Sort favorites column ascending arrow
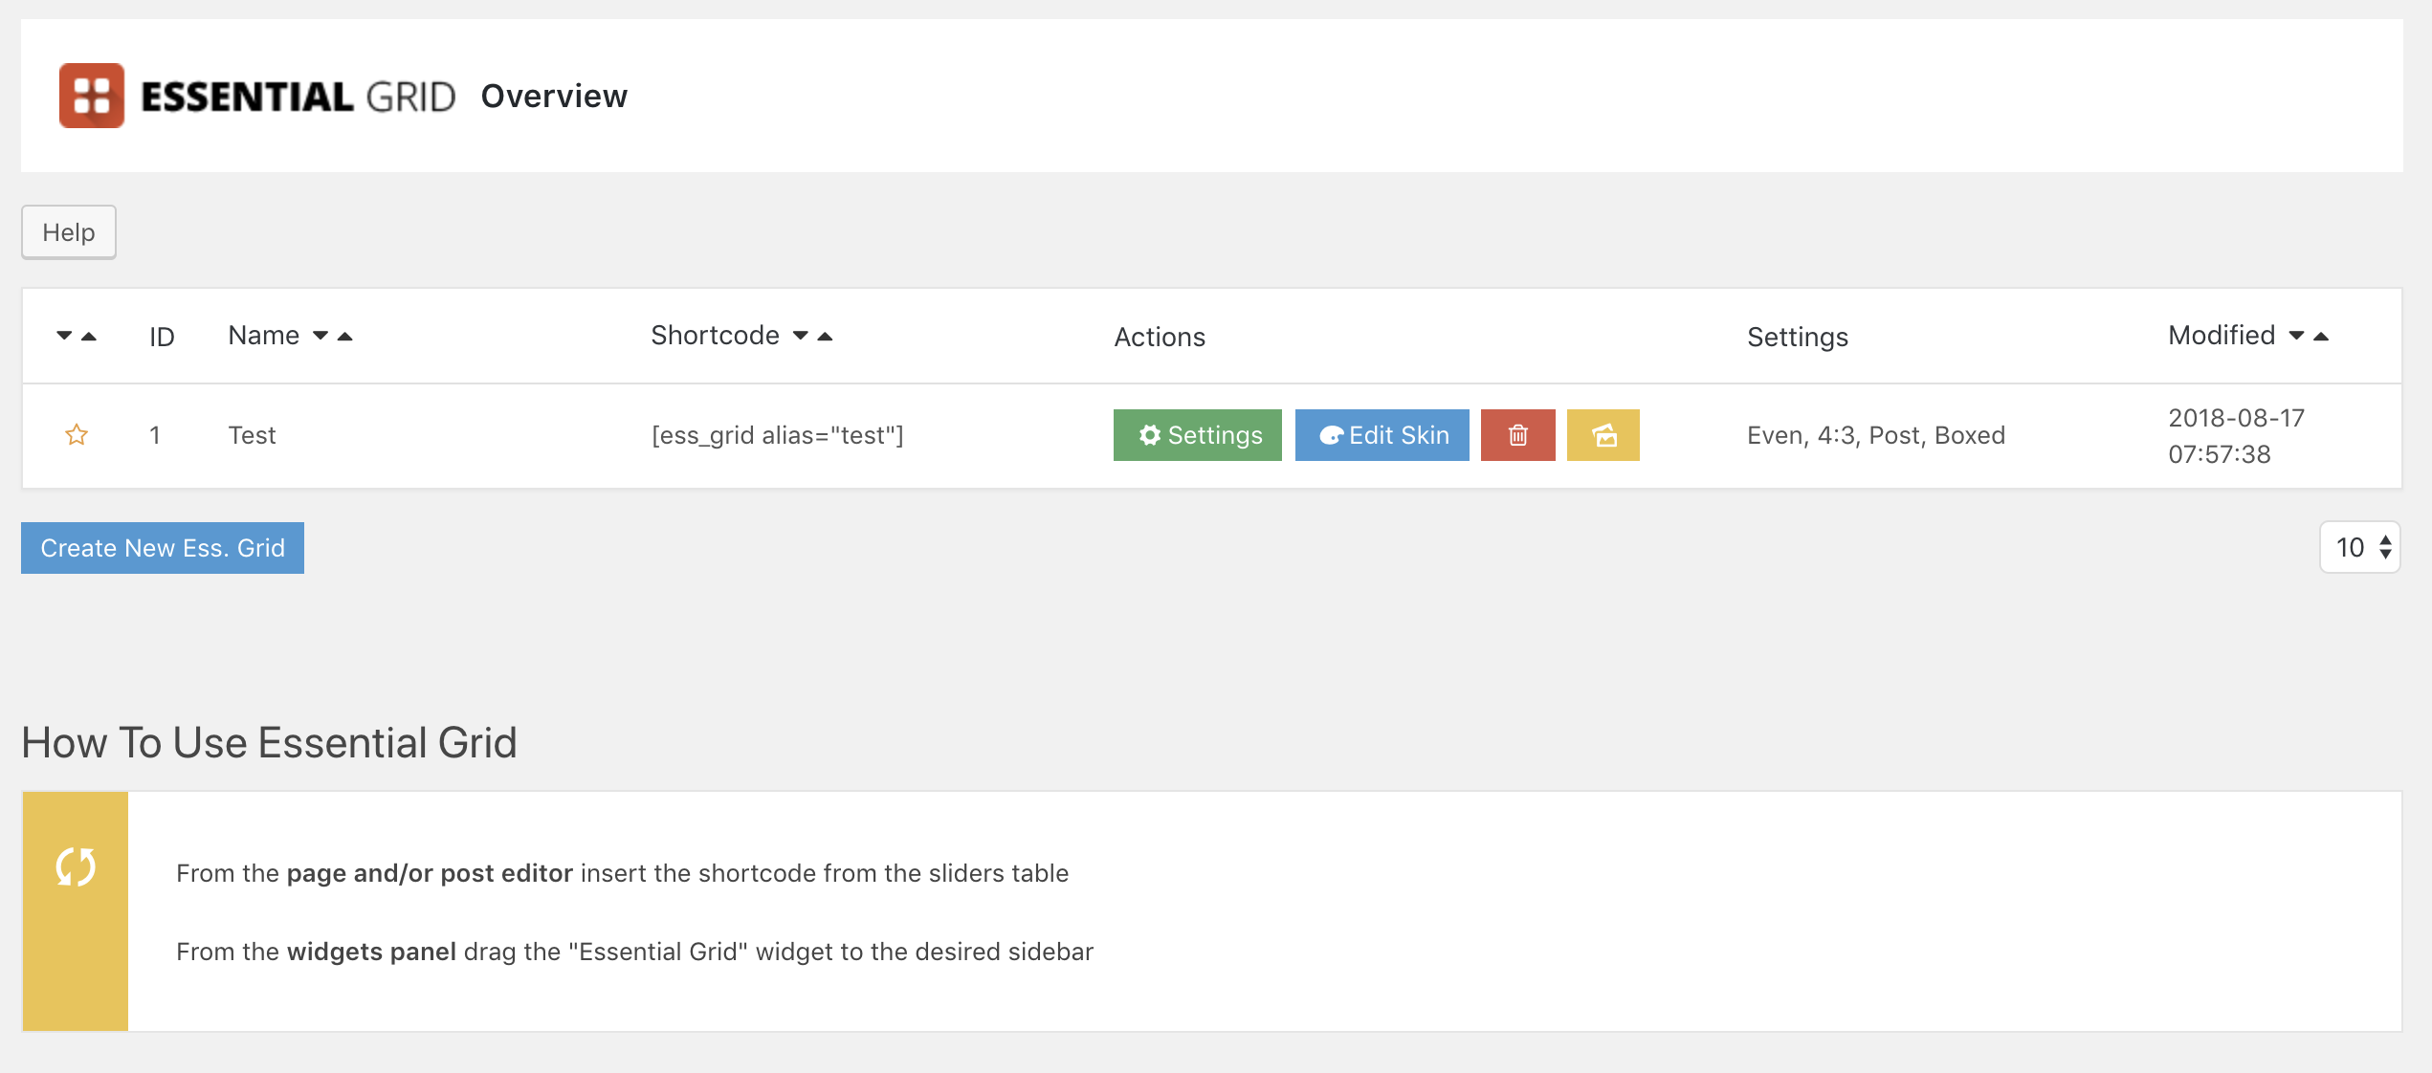2432x1073 pixels. click(89, 336)
